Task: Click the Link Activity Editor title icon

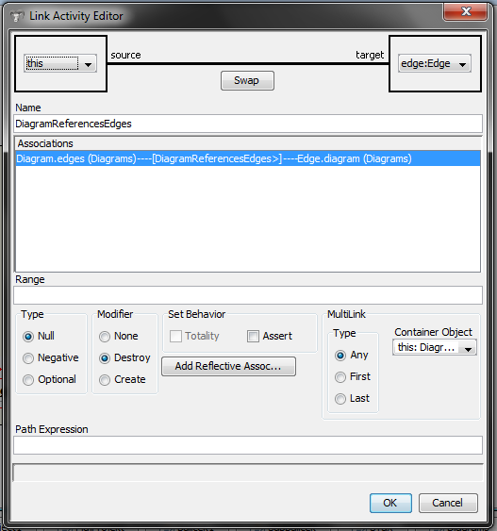Action: [17, 16]
